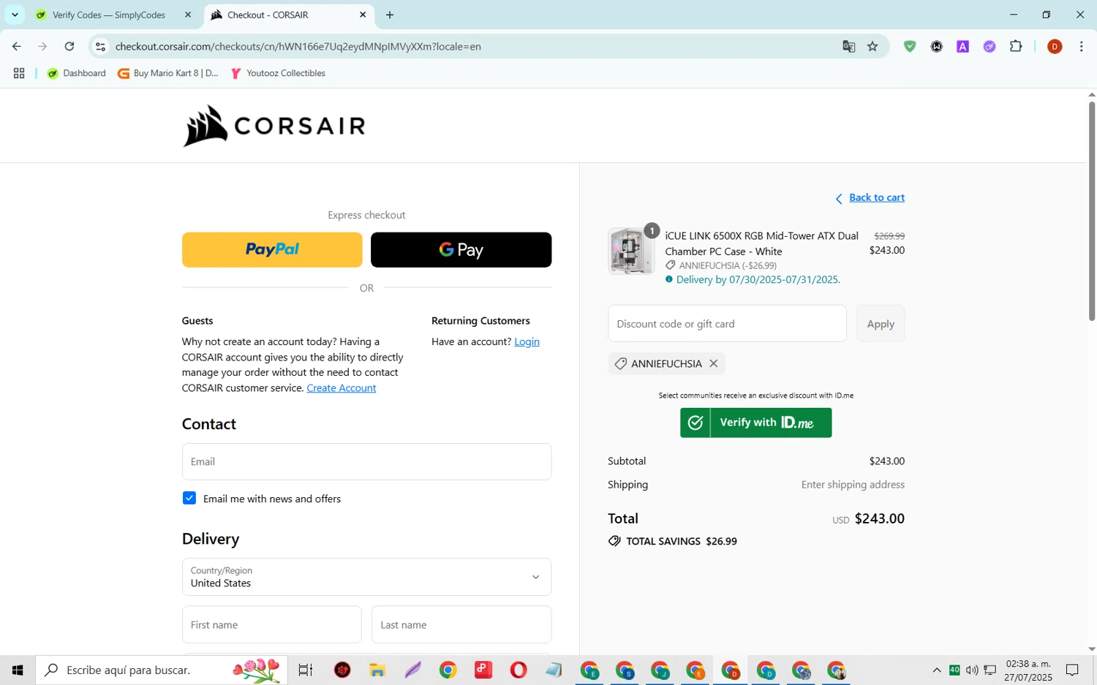Open the Dashboard bookmark

point(76,73)
